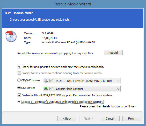Screen dimensions: 146x126
Task: Click the USB drive icon beside (F:) Corsair
Action: (x=46, y=89)
